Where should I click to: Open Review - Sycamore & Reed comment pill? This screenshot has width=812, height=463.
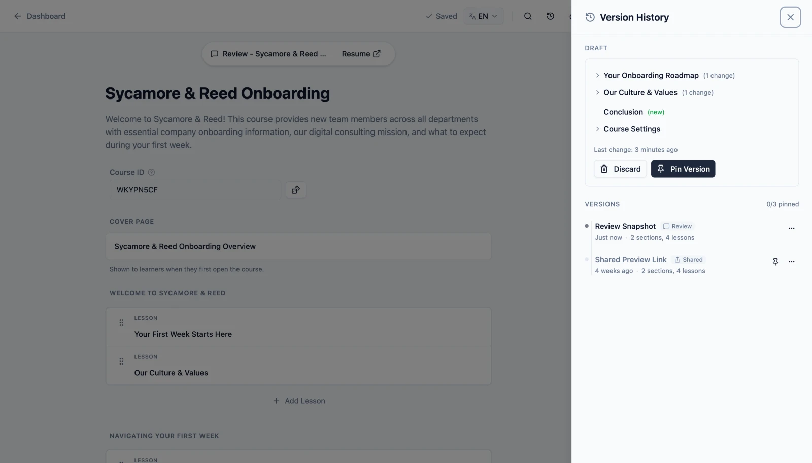point(268,54)
